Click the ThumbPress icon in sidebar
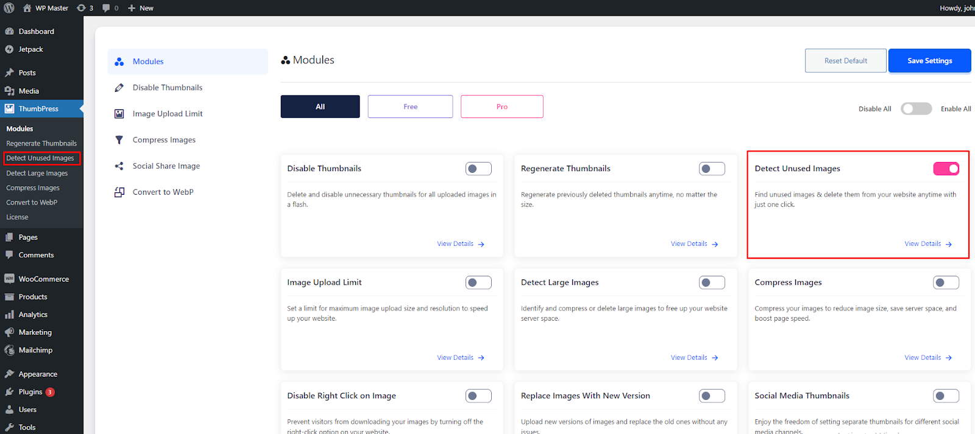The image size is (975, 434). (x=9, y=109)
